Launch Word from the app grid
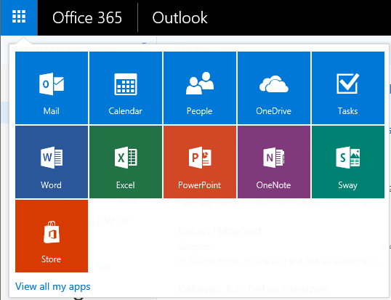The image size is (391, 300). tap(52, 162)
